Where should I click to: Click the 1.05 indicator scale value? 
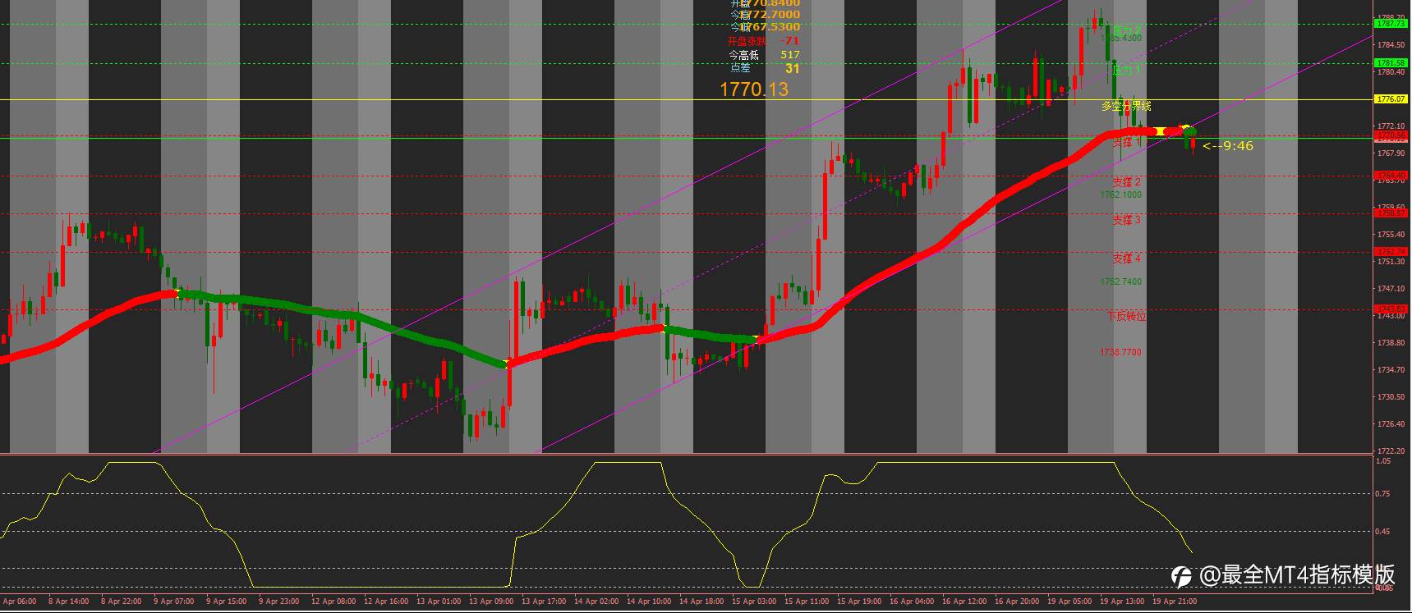(x=1384, y=461)
